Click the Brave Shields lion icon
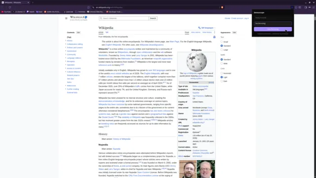Screen dimensions: 316x178 pyautogui.click(x=222, y=7)
